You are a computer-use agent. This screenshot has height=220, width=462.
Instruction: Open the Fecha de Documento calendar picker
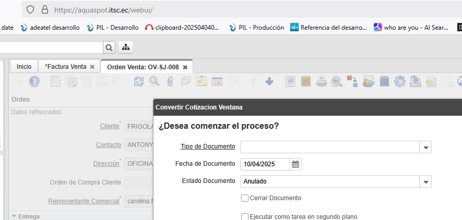click(295, 165)
